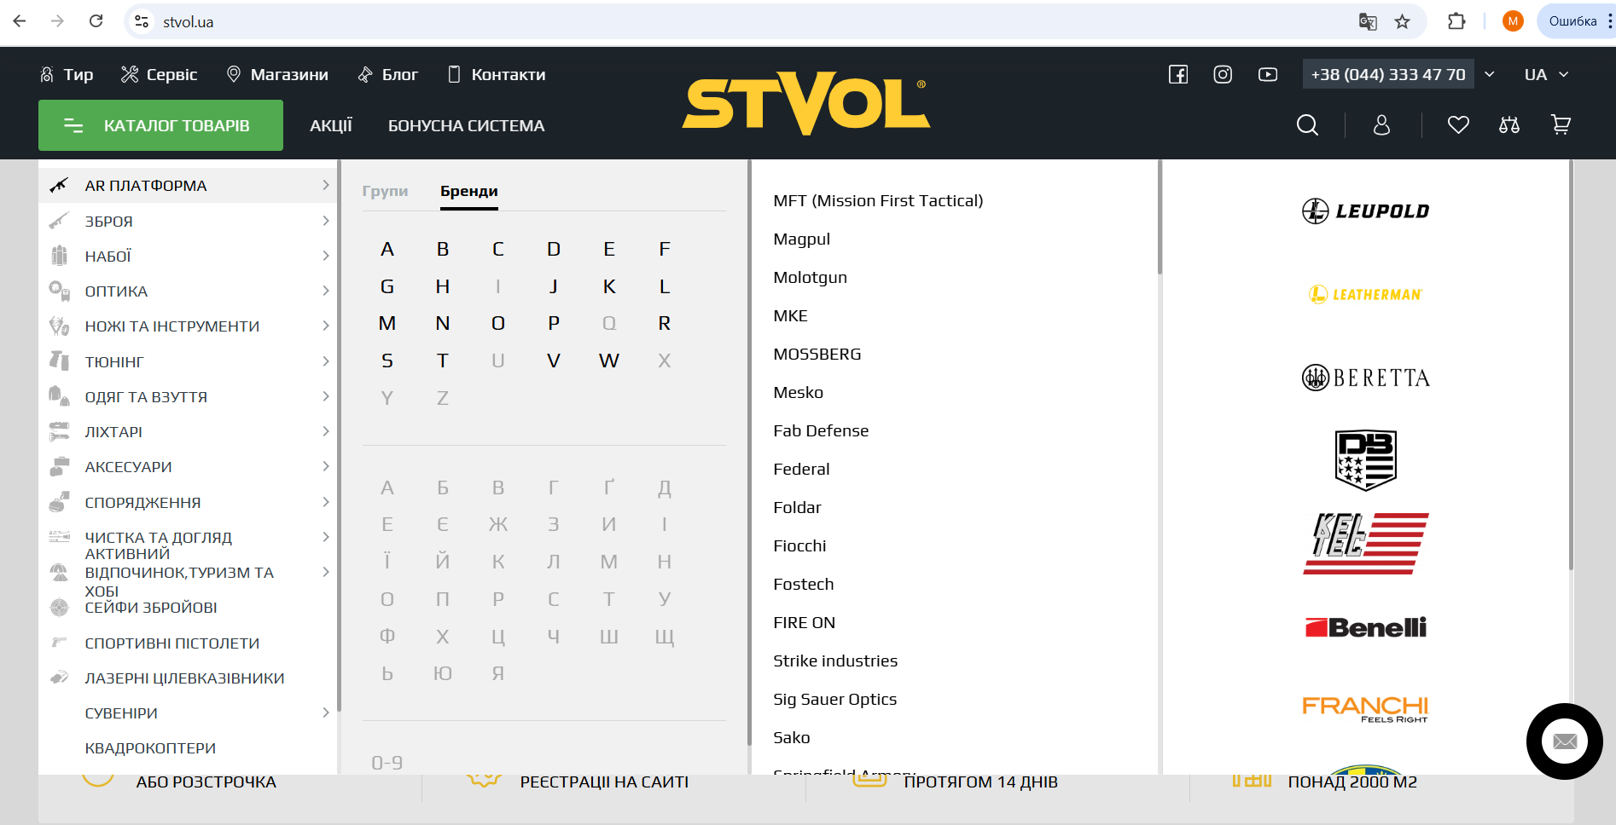Open the chat envelope widget
Image resolution: width=1616 pixels, height=825 pixels.
[x=1565, y=741]
